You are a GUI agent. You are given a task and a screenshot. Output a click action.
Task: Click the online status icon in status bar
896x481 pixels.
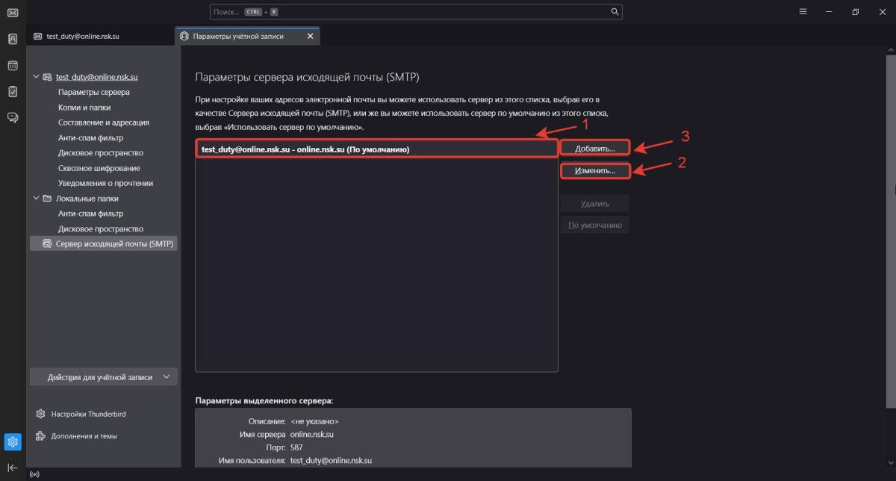click(x=34, y=474)
